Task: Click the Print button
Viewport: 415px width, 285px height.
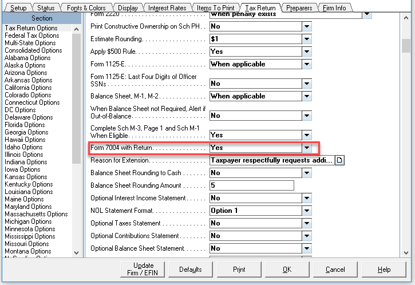Action: pyautogui.click(x=239, y=270)
